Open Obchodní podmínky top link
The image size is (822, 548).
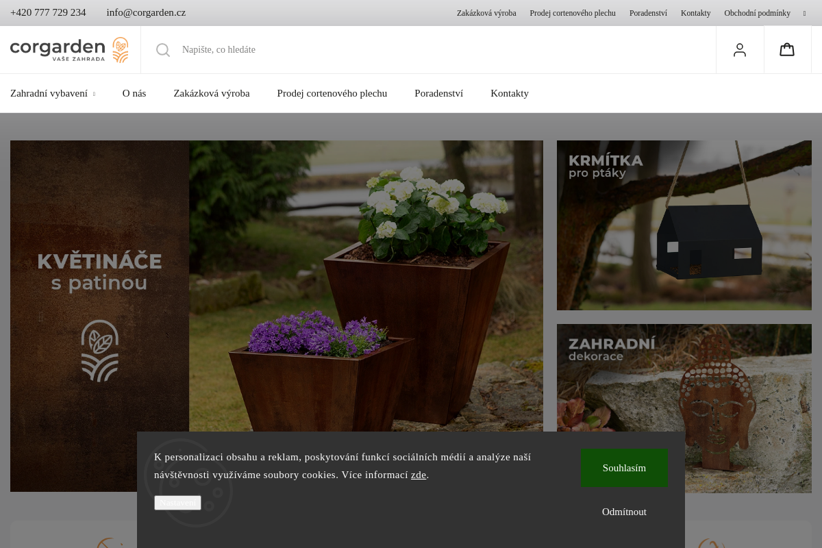pyautogui.click(x=757, y=13)
